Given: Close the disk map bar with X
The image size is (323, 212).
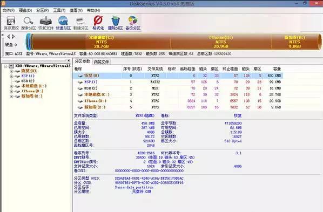Looking at the screenshot, I should click(x=3, y=35).
